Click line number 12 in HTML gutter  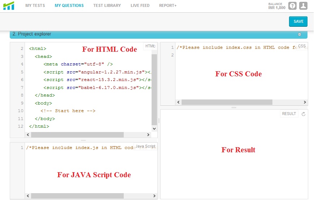pyautogui.click(x=20, y=127)
